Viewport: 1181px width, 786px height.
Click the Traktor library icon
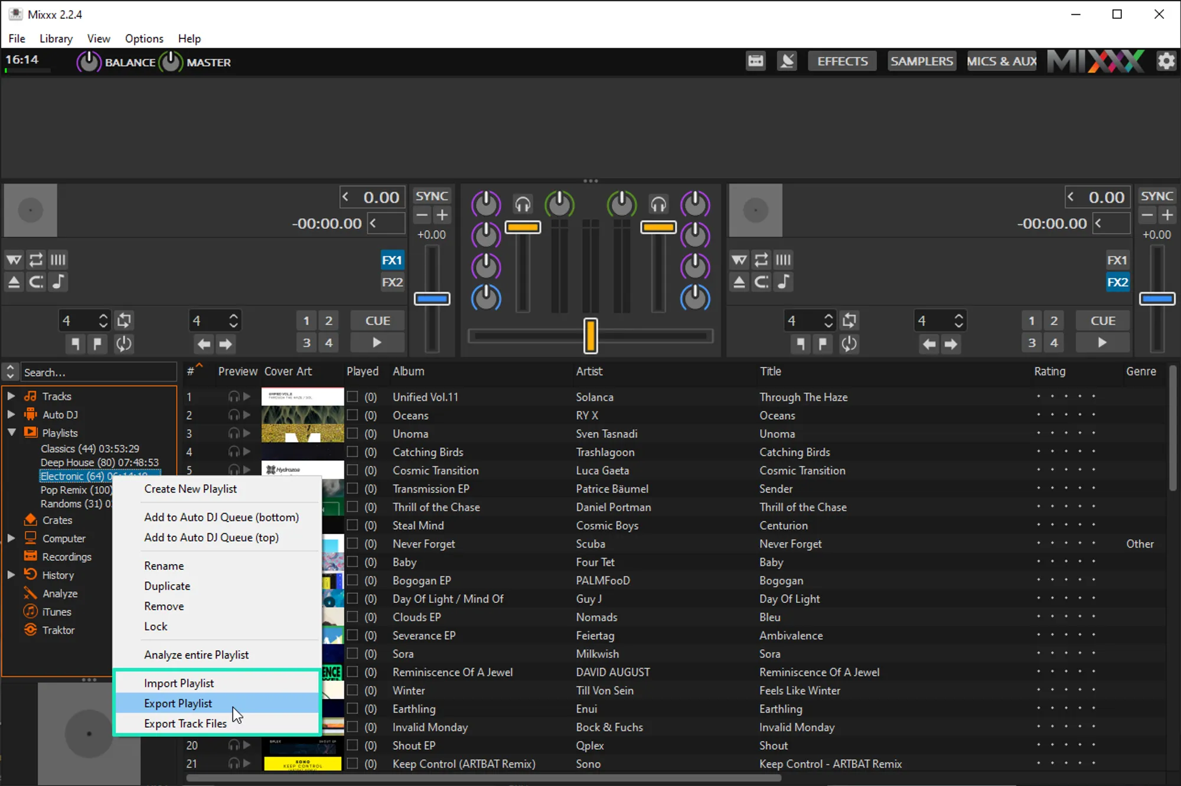tap(31, 630)
